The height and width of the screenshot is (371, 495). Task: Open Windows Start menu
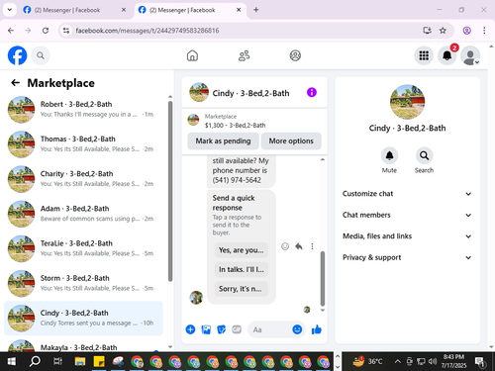12,361
